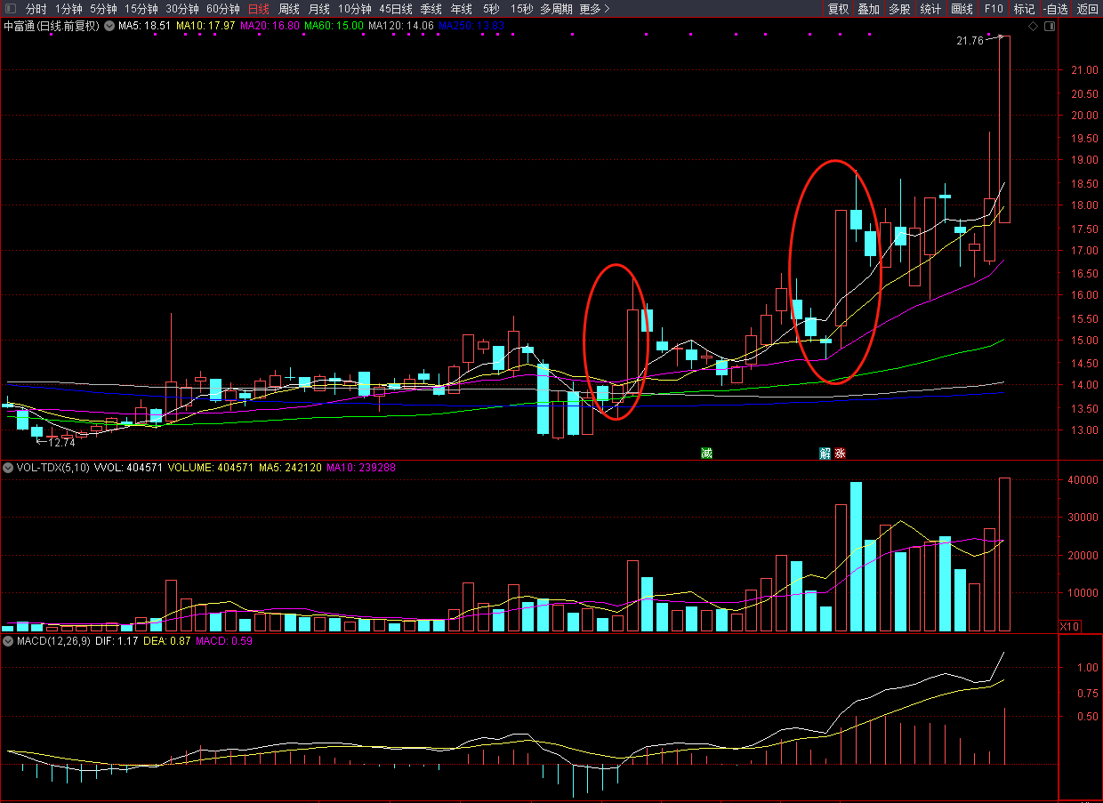Click the 12.74 low price label
Screen dimensions: 1103x803
click(60, 442)
